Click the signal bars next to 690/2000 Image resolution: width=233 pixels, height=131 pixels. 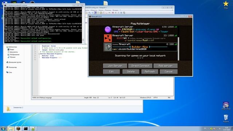click(x=176, y=27)
